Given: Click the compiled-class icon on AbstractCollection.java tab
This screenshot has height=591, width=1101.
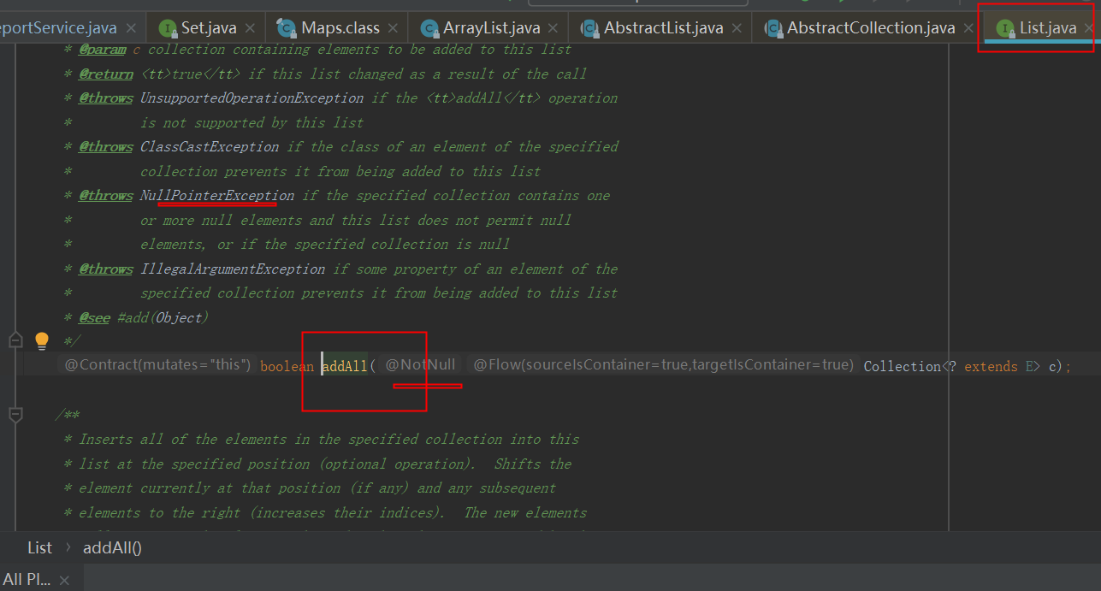Looking at the screenshot, I should (774, 27).
